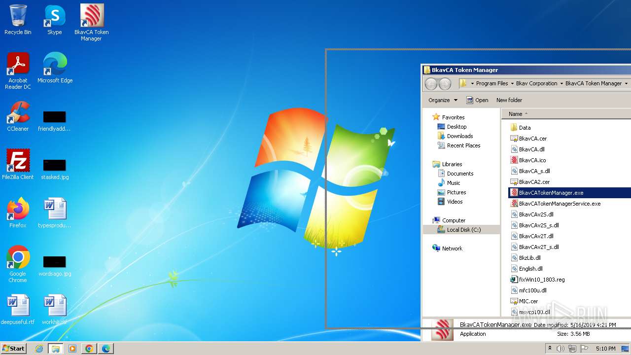
Task: Launch FileZilla Client shortcut
Action: pos(18,165)
